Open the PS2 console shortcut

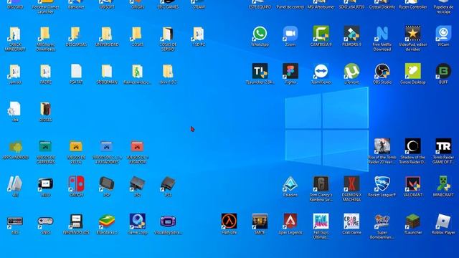coord(137,184)
